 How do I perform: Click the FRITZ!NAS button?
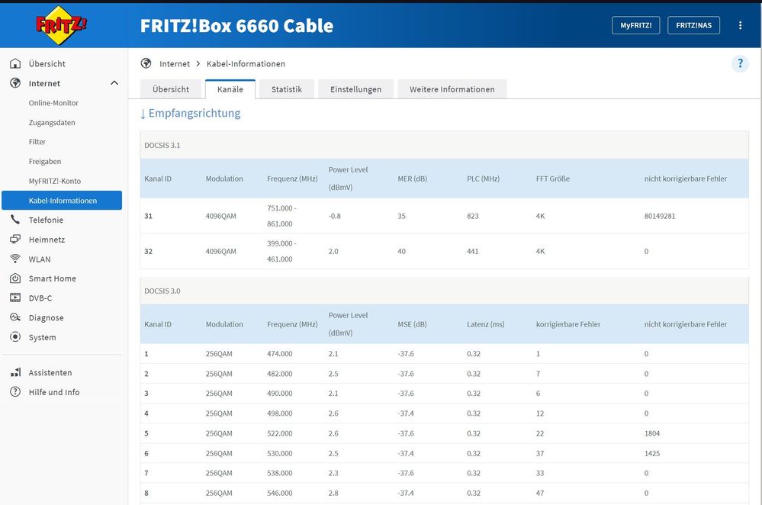point(693,25)
